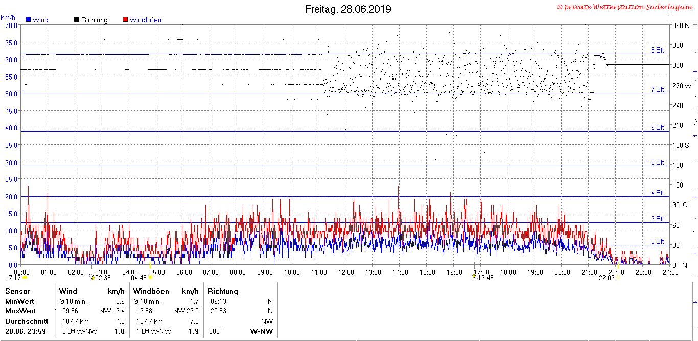The width and height of the screenshot is (698, 341).
Task: Click the MaxWert row label
Action: coord(20,311)
